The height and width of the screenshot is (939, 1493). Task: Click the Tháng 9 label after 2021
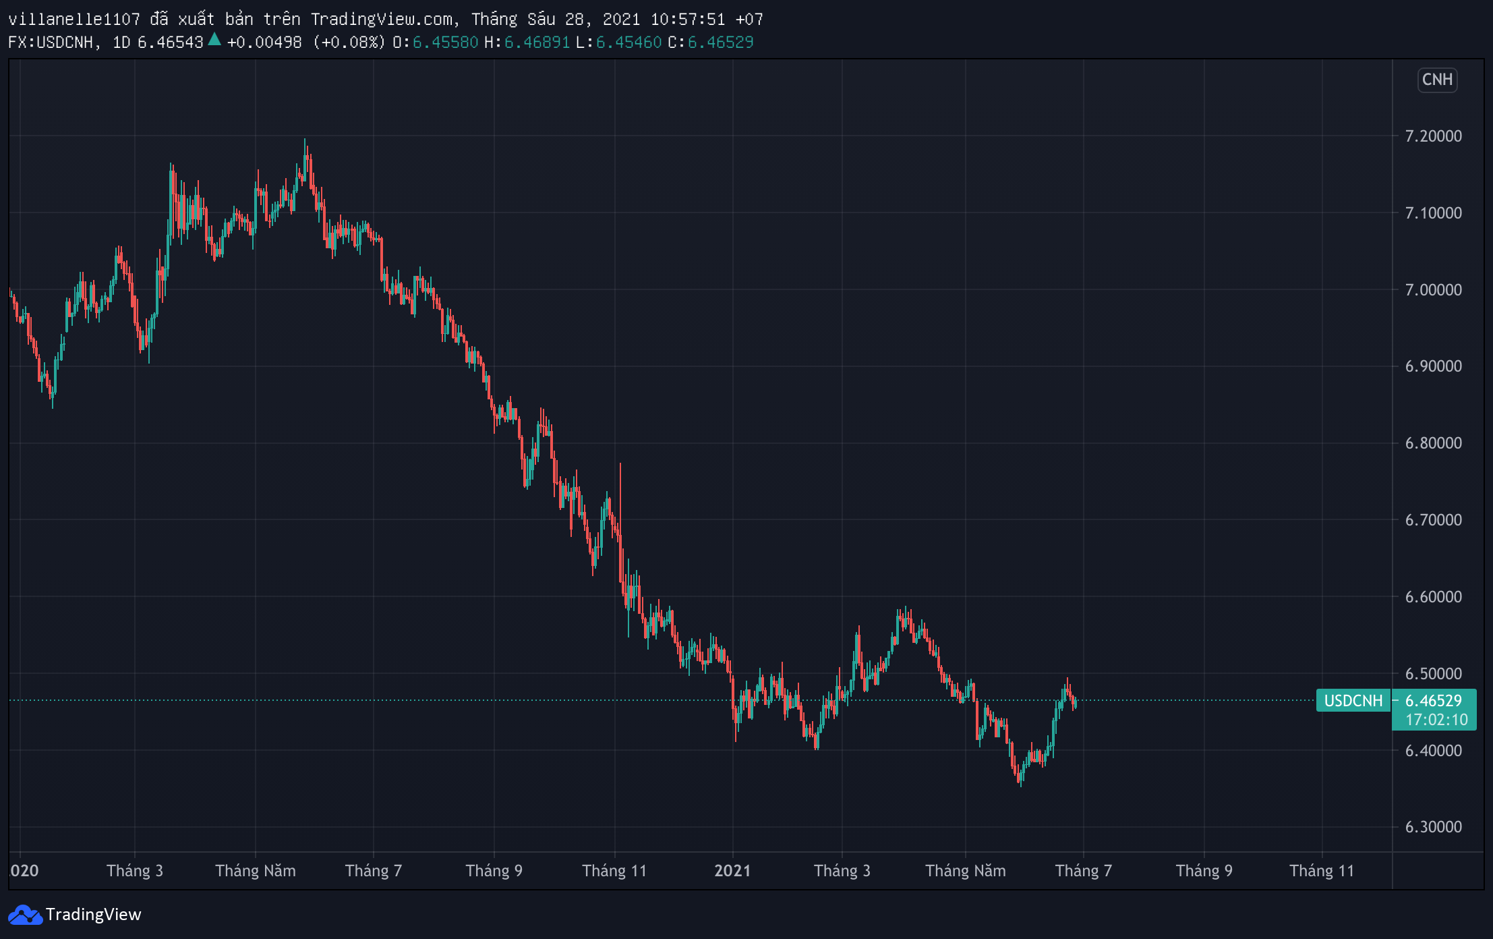point(1204,871)
